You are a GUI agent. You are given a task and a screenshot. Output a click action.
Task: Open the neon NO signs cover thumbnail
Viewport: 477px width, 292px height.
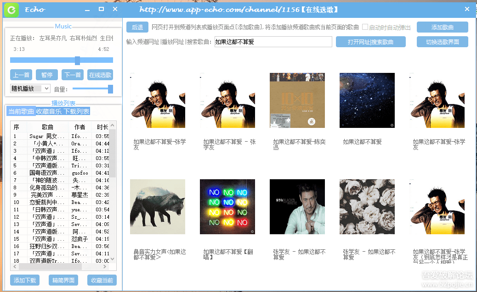point(227,207)
